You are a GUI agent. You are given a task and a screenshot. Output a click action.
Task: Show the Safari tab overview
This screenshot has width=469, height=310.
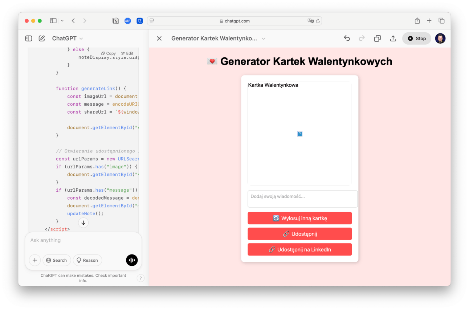coord(441,21)
